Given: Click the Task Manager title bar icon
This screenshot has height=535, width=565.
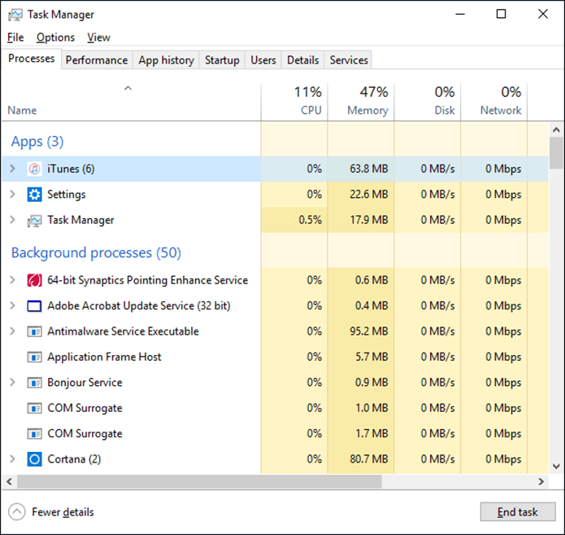Looking at the screenshot, I should (x=15, y=15).
